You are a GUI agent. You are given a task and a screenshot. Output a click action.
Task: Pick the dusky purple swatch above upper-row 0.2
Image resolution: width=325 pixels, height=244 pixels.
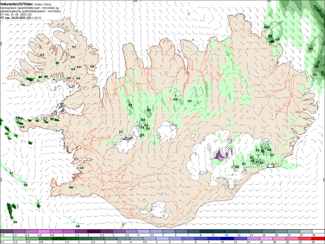(6, 232)
